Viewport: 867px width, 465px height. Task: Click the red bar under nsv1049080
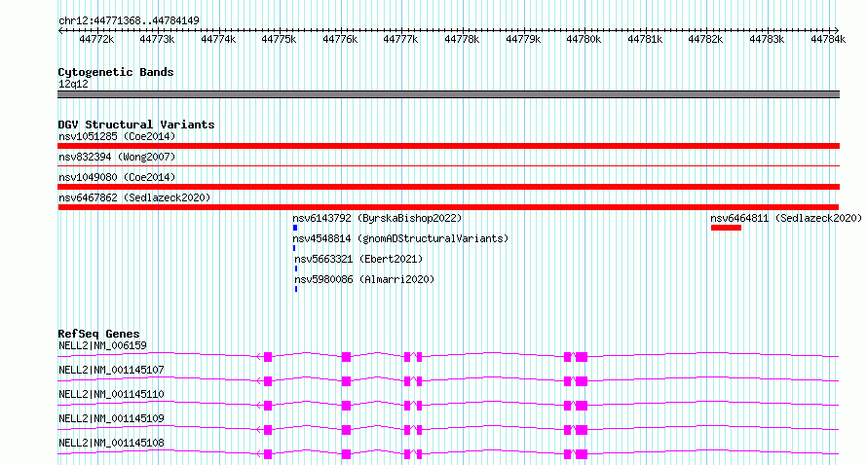pos(448,187)
